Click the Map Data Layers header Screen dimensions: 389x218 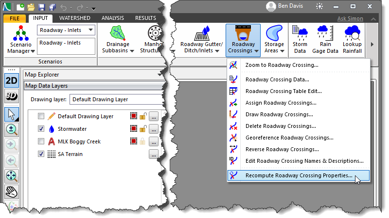coord(94,86)
